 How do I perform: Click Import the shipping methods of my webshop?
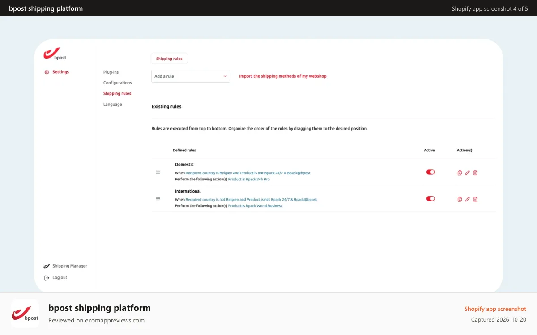(x=283, y=76)
